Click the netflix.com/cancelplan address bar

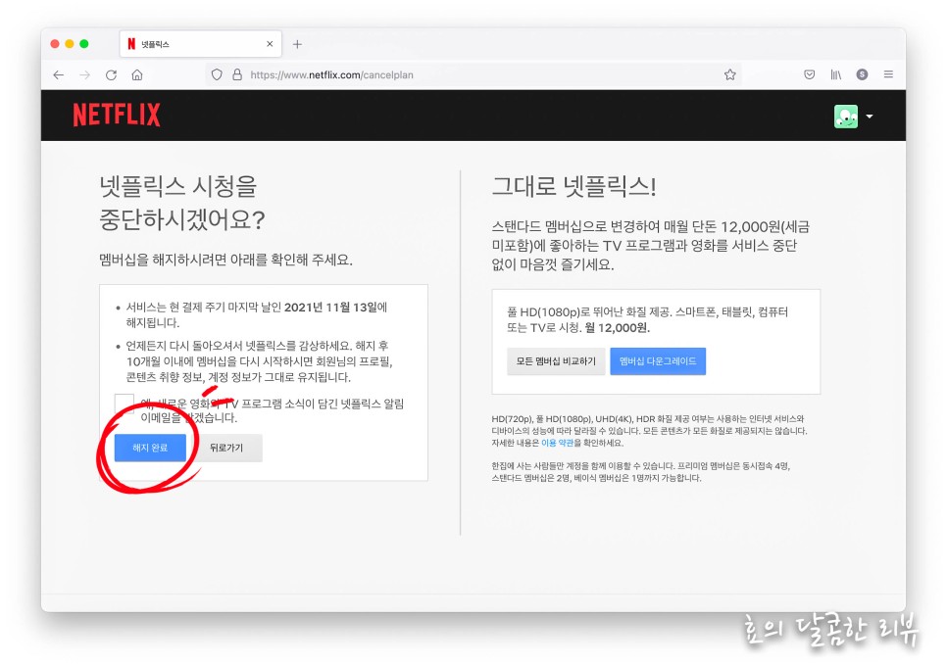pos(472,74)
